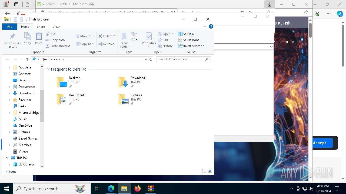
Task: Switch to the Share ribbon tab
Action: [41, 27]
